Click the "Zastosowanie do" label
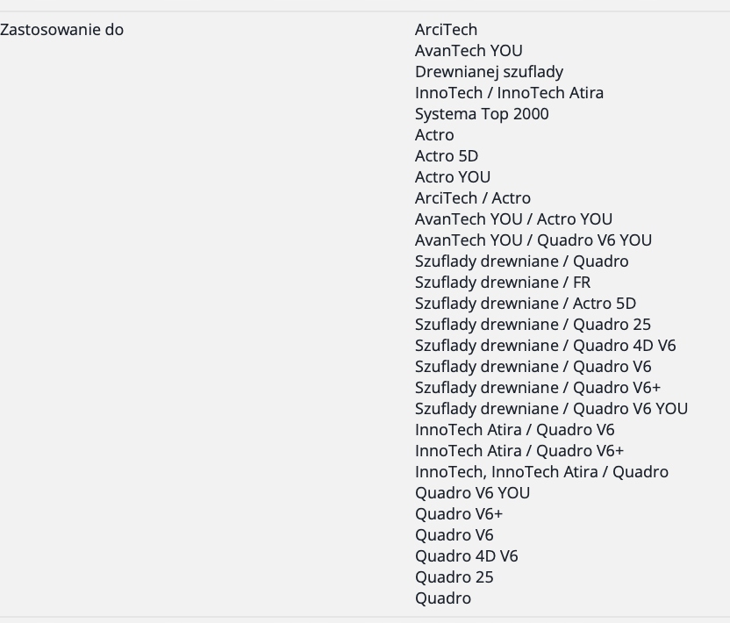The height and width of the screenshot is (623, 730). pos(62,30)
